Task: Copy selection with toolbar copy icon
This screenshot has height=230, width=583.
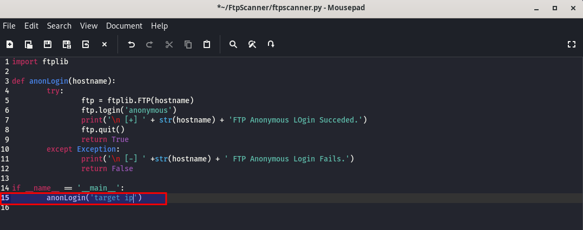Action: click(x=188, y=44)
